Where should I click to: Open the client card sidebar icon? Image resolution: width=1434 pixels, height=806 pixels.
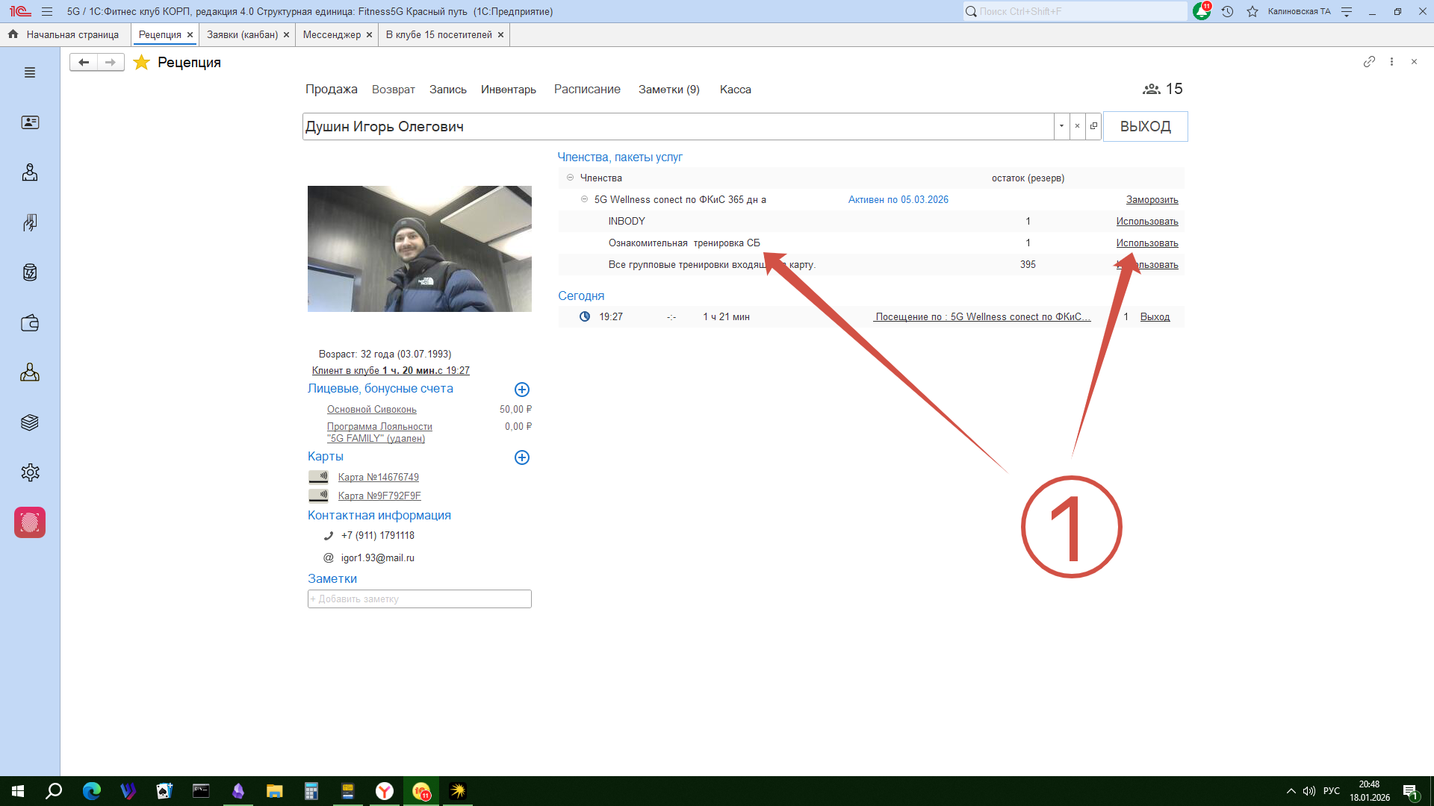30,122
